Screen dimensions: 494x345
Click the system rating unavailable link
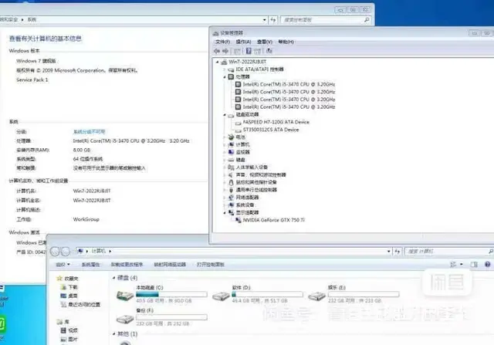pos(90,132)
